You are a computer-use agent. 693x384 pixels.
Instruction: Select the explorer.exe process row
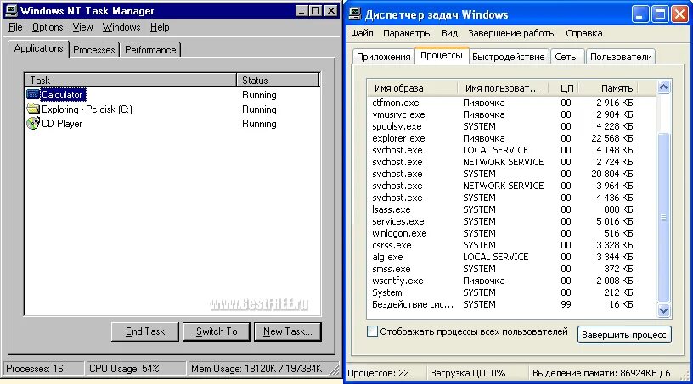point(511,138)
